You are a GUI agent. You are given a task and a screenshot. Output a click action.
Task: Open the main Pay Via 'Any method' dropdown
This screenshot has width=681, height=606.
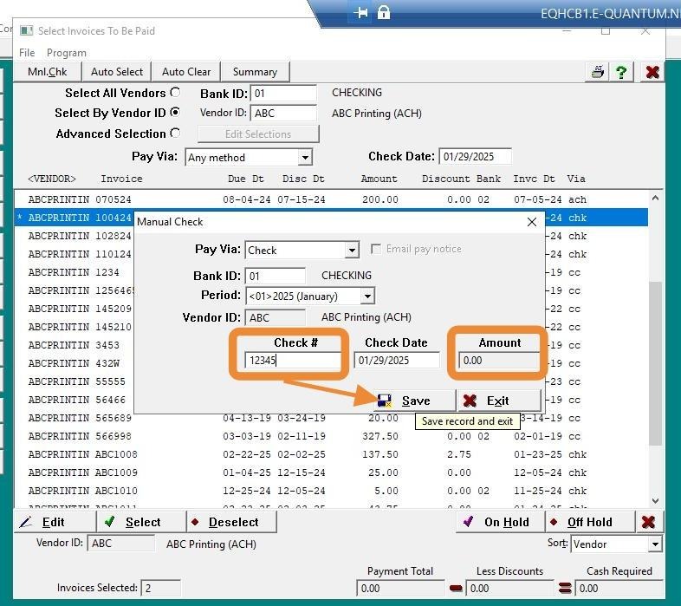tap(305, 158)
